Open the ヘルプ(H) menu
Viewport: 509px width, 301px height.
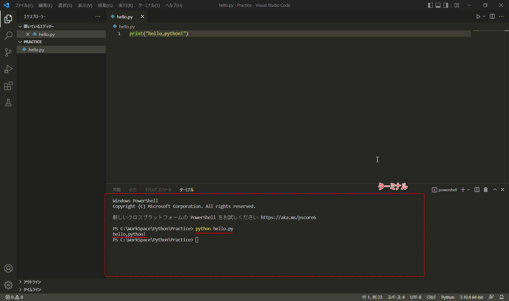[x=174, y=5]
